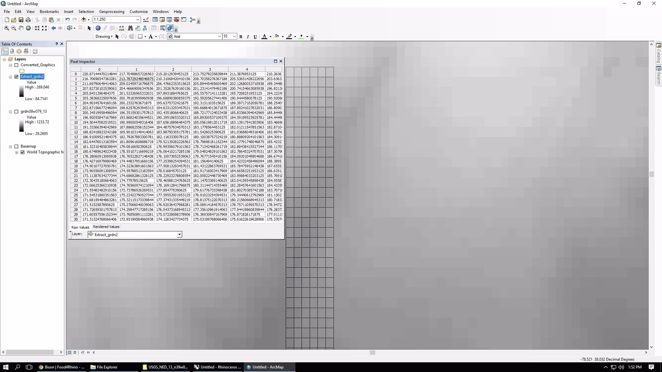Click the Converted_Graphics yellow symbol swatch
Viewport: 662px width, 372px height.
click(x=22, y=71)
